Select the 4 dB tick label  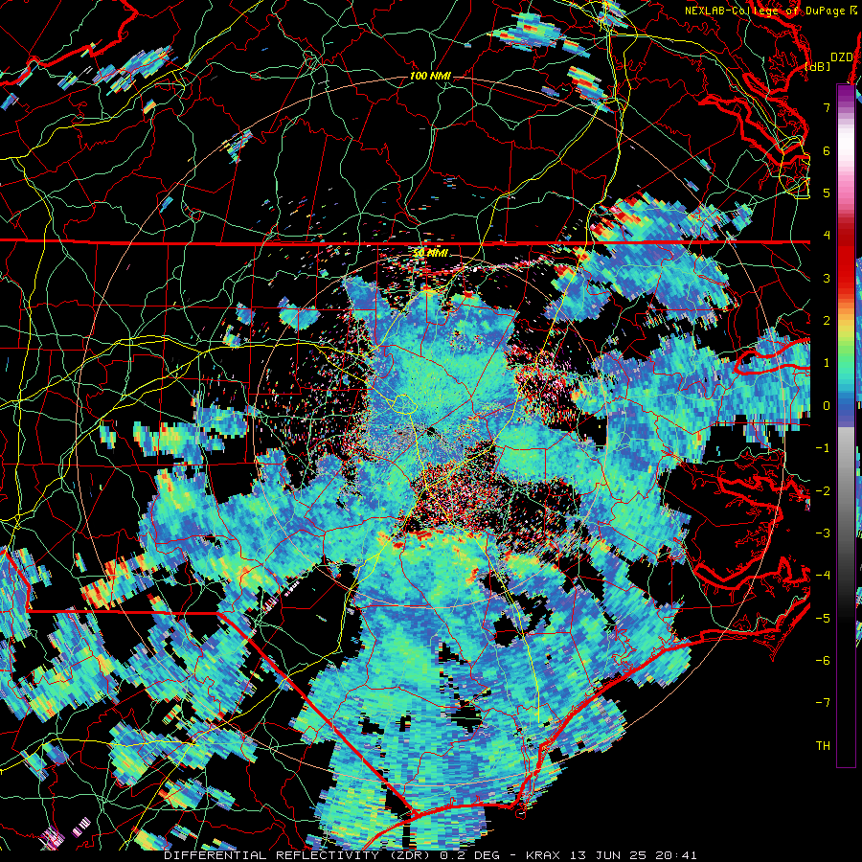point(827,236)
